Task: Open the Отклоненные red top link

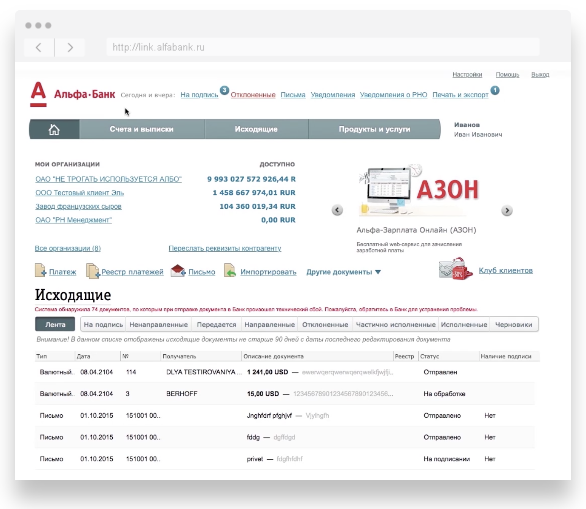Action: [x=253, y=95]
